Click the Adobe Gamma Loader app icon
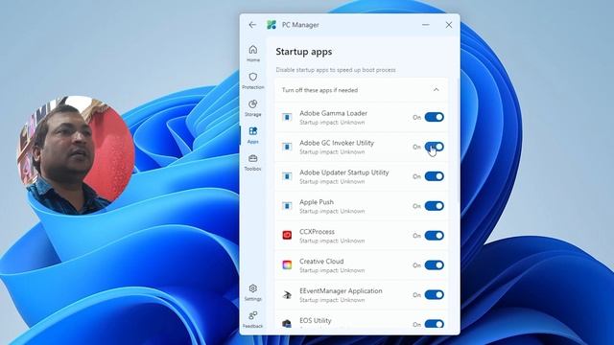The width and height of the screenshot is (614, 345). pyautogui.click(x=287, y=117)
